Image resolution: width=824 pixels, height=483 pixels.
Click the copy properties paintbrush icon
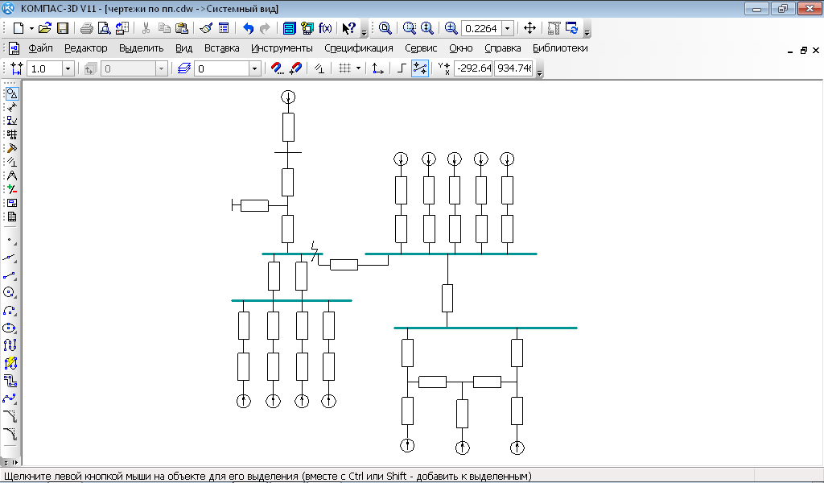[206, 28]
